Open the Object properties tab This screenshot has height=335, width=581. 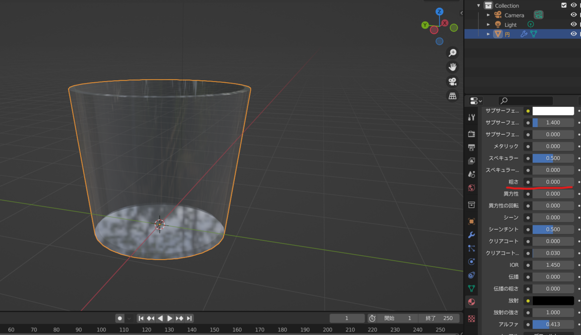click(472, 221)
